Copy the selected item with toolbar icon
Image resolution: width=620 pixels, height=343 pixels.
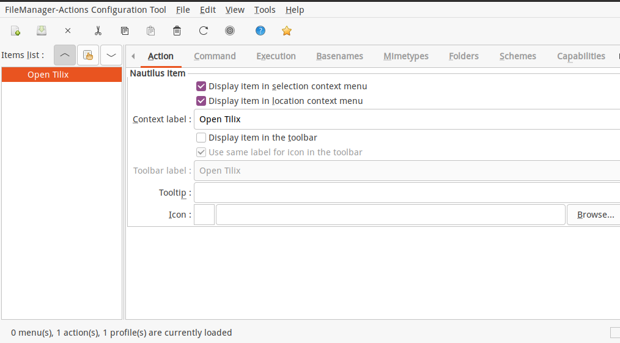point(125,31)
